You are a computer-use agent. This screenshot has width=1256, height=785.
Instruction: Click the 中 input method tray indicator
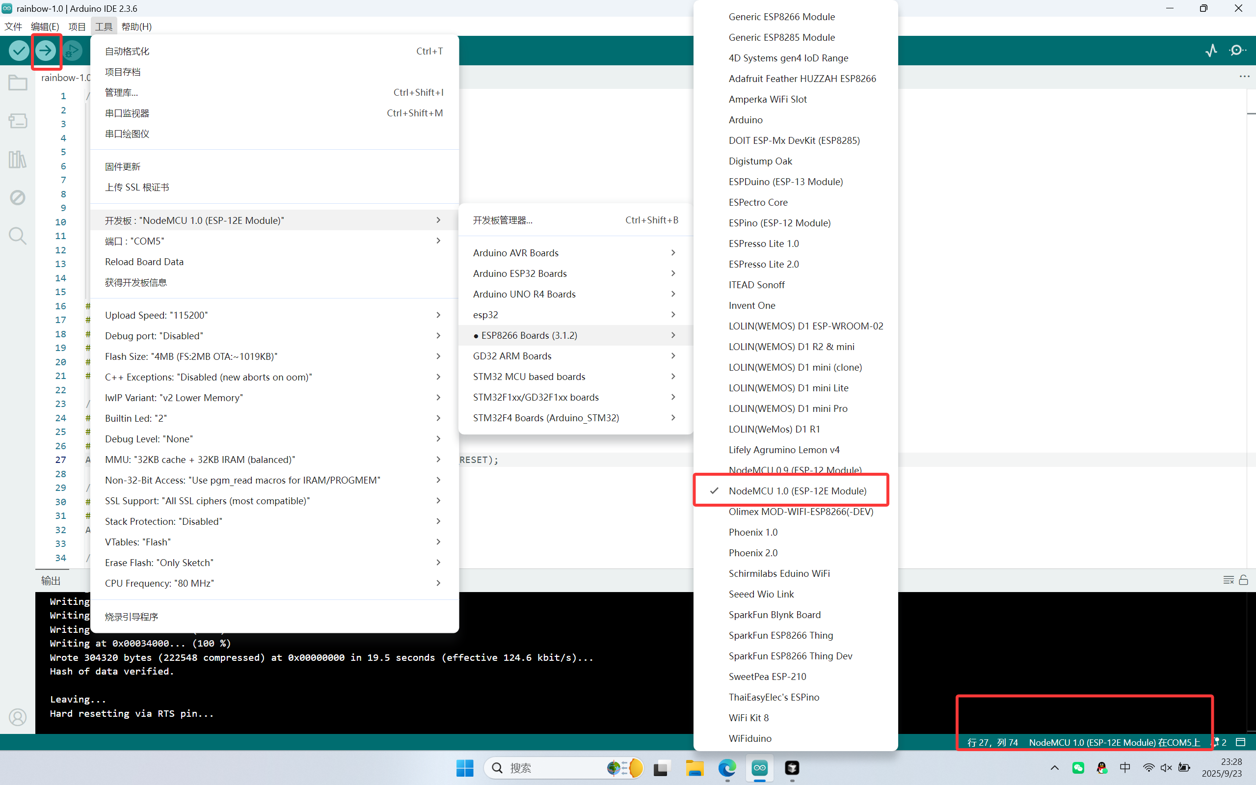[1124, 768]
